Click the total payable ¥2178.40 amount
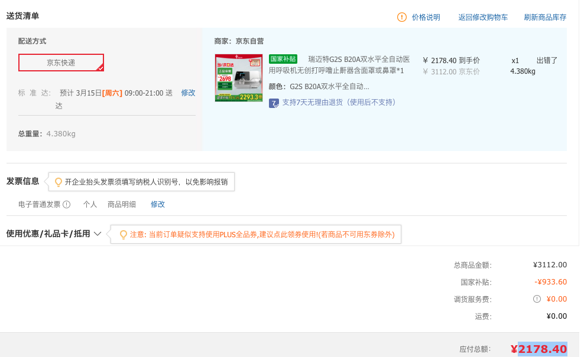584x357 pixels. (x=538, y=349)
